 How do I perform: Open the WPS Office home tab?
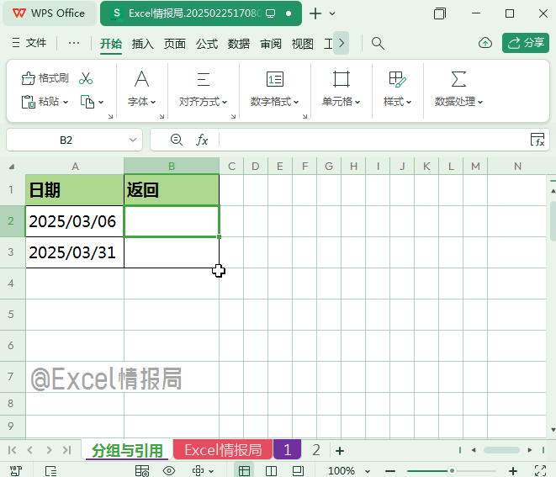point(50,13)
